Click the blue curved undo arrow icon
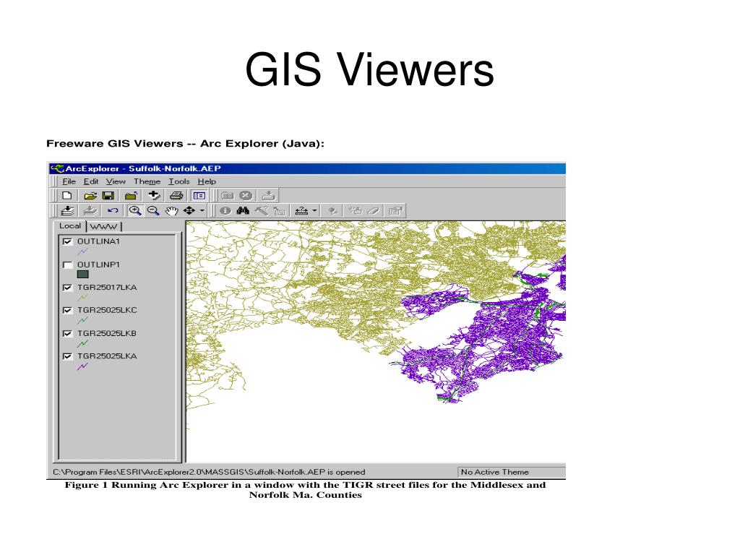Screen dimensions: 740x555 pyautogui.click(x=112, y=210)
